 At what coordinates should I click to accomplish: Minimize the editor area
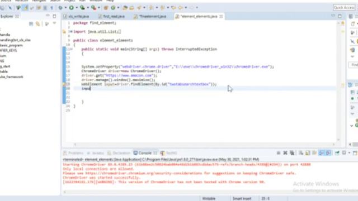333,16
